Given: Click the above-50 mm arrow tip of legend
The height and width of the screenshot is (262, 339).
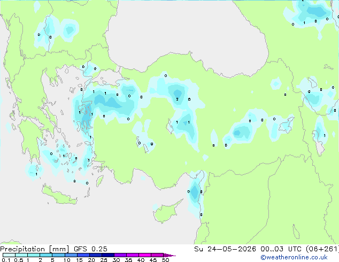Looking at the screenshot, I should [169, 255].
